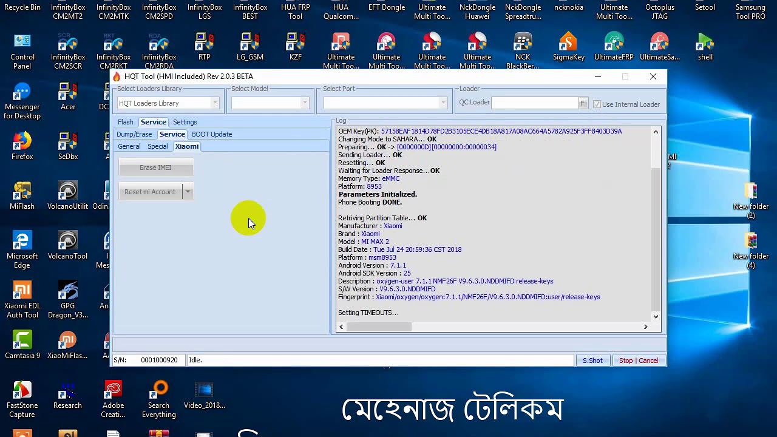Click the log scroll down arrow
This screenshot has height=437, width=777.
pos(656,316)
